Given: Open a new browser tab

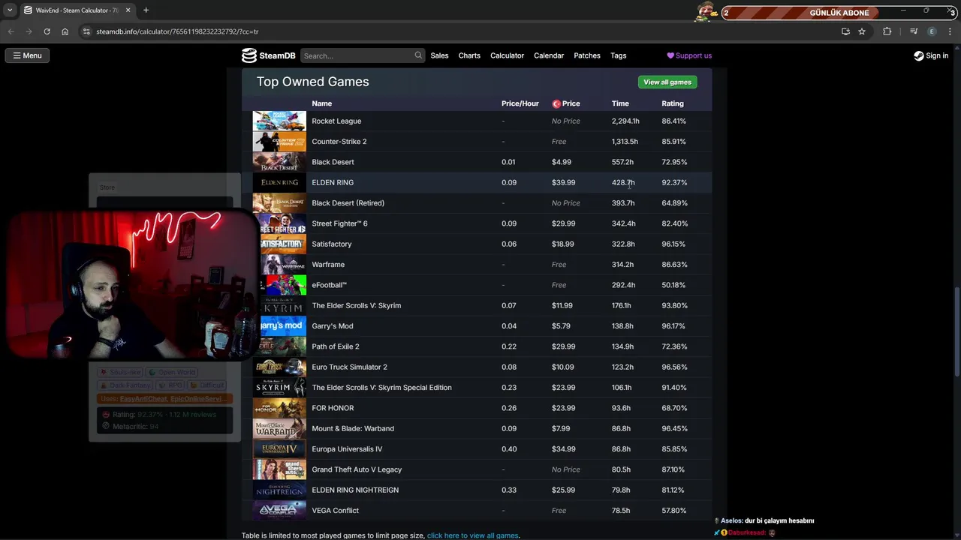Looking at the screenshot, I should pos(146,10).
